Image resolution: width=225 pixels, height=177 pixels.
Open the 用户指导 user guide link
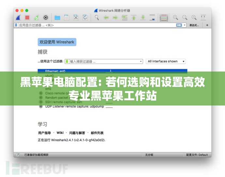(44, 133)
